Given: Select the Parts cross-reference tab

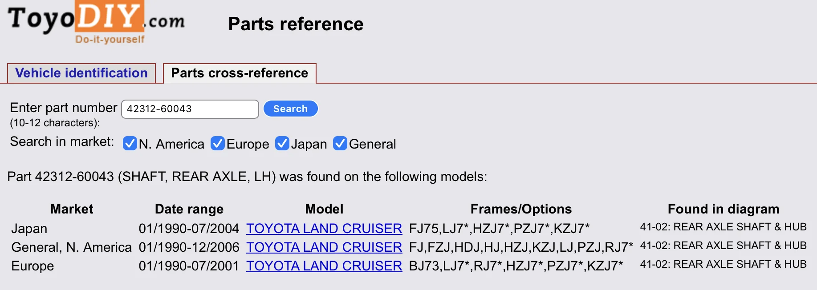Looking at the screenshot, I should 240,73.
